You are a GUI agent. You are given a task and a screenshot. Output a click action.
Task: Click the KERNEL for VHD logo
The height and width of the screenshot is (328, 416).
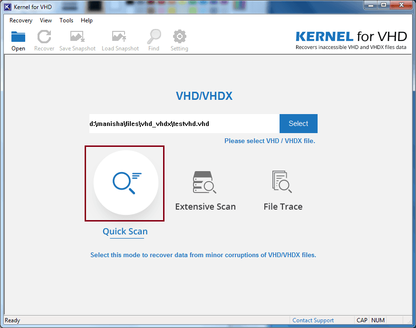click(x=351, y=40)
